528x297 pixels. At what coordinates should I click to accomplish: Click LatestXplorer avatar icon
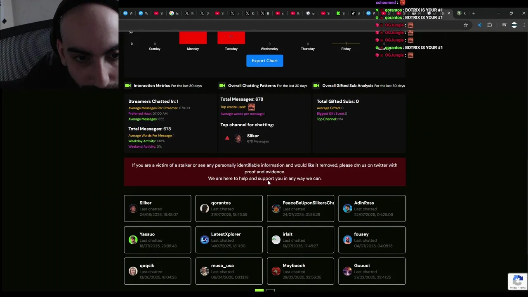point(205,240)
